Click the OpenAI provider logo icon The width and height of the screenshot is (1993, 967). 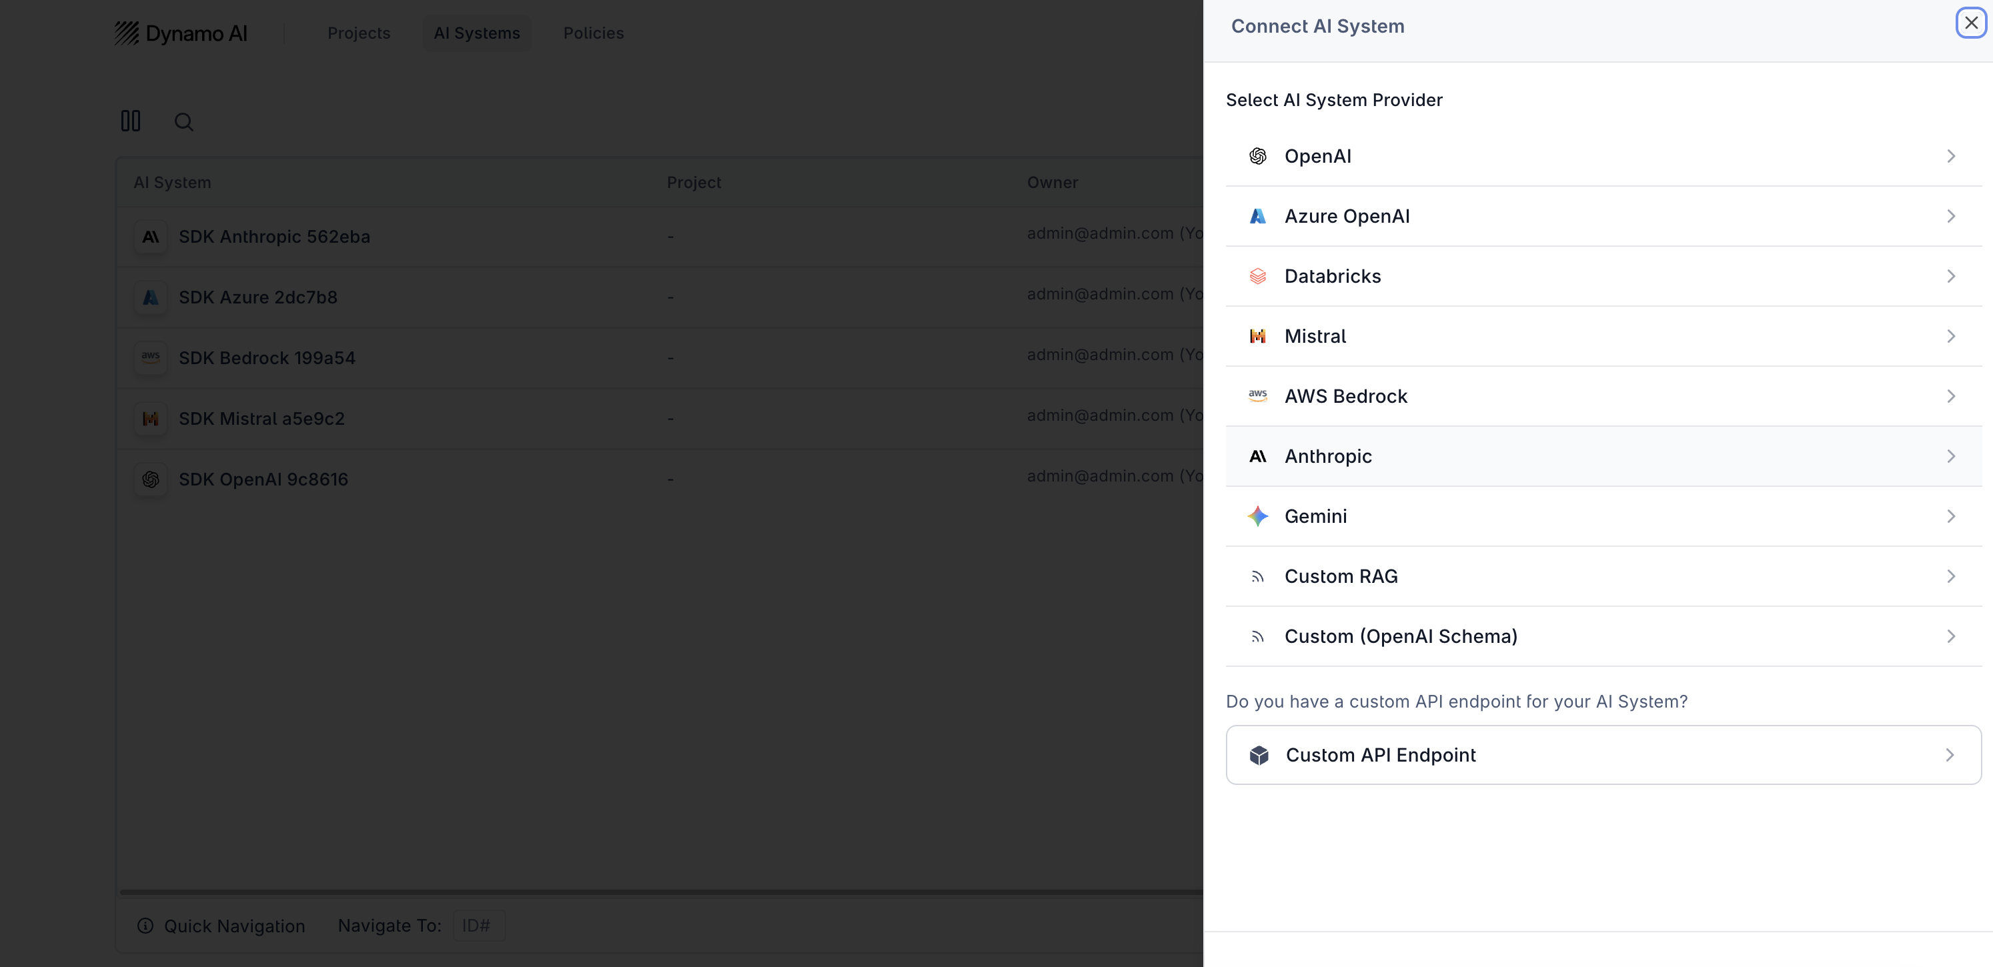pyautogui.click(x=1257, y=156)
